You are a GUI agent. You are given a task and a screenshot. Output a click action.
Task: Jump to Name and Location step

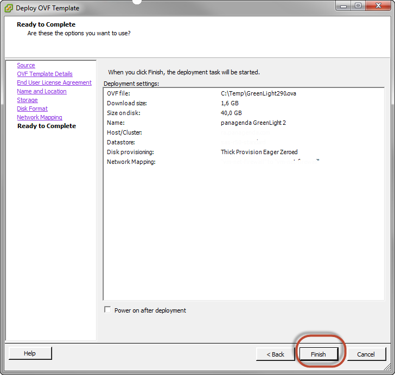coord(41,91)
